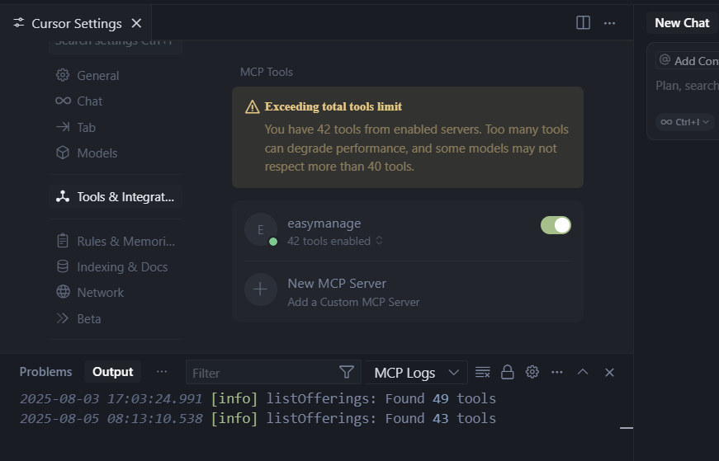
Task: Open Tab settings section
Action: (115, 127)
